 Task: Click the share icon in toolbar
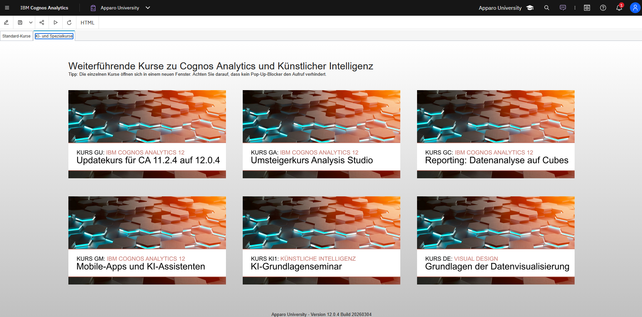[x=42, y=22]
